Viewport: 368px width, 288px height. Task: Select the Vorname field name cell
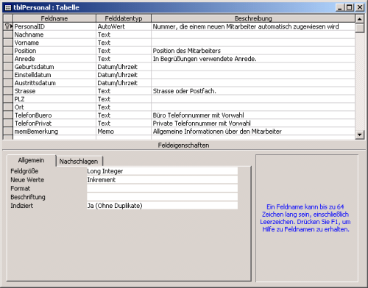point(54,43)
